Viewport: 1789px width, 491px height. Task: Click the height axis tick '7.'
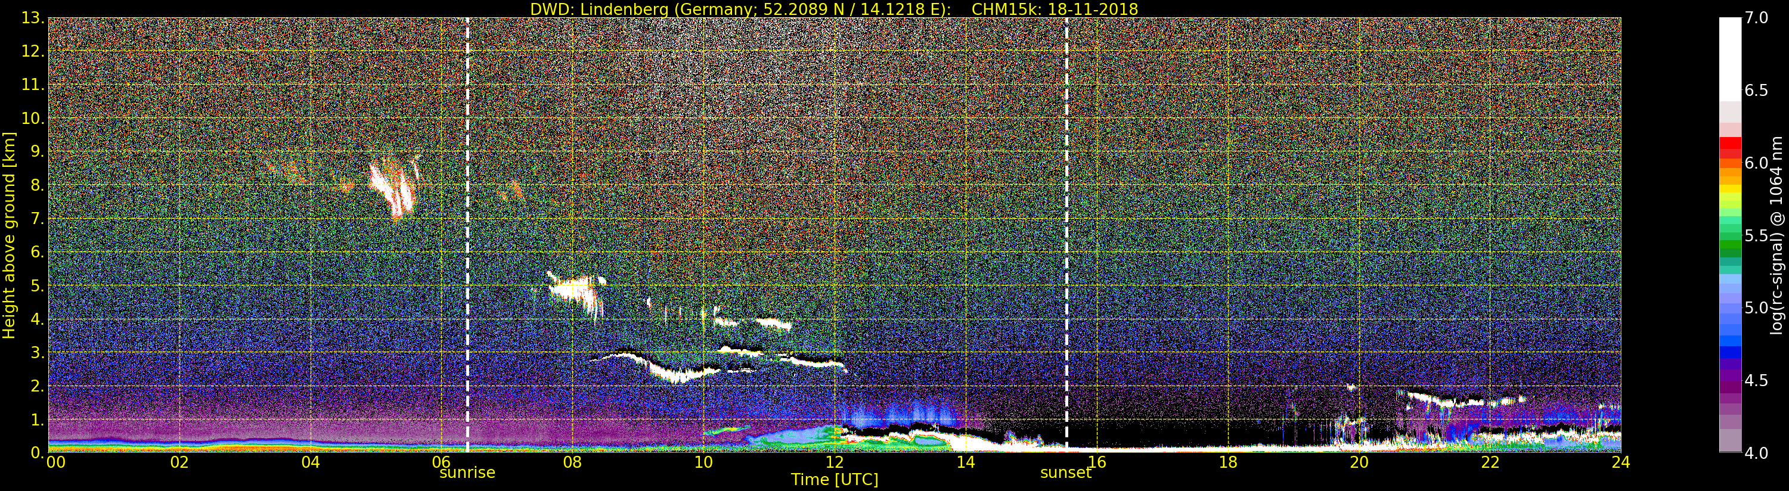38,219
